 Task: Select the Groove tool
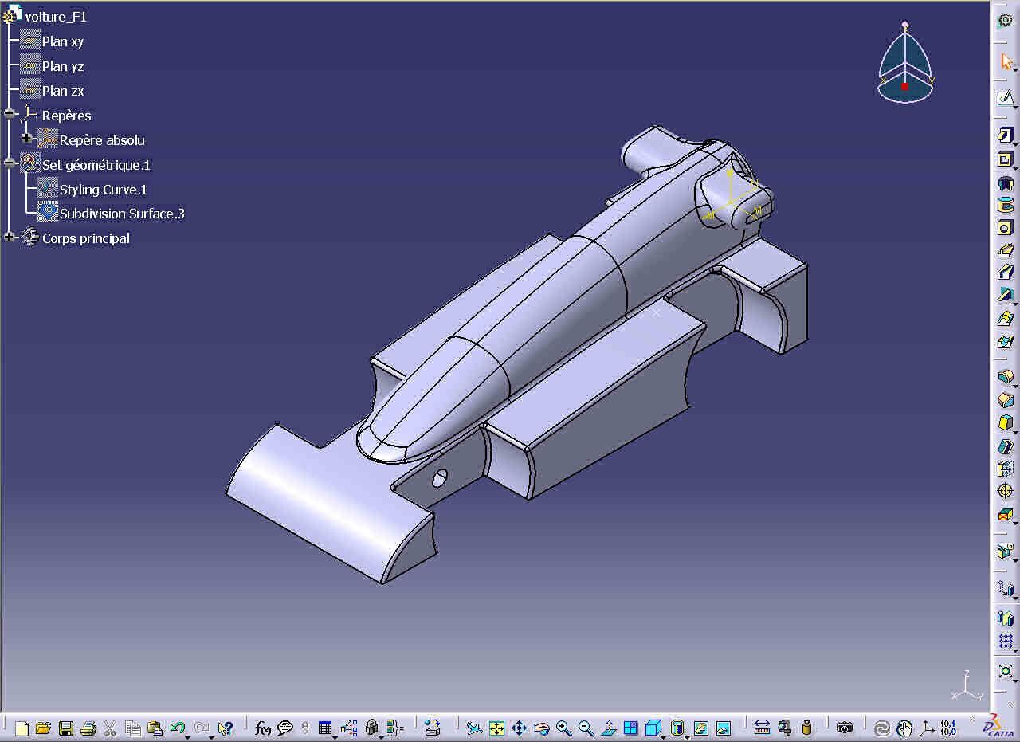pos(1005,205)
